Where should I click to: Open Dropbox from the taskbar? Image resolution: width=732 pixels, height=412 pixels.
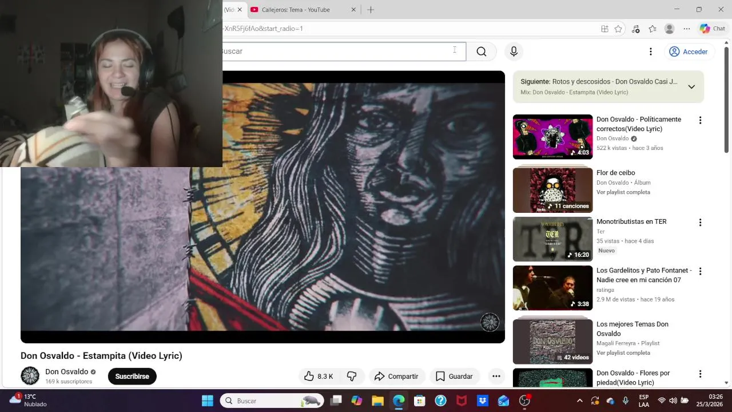point(482,401)
